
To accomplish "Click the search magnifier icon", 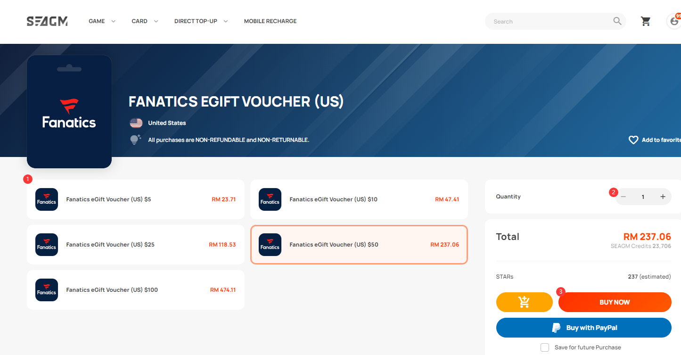I will tap(617, 21).
